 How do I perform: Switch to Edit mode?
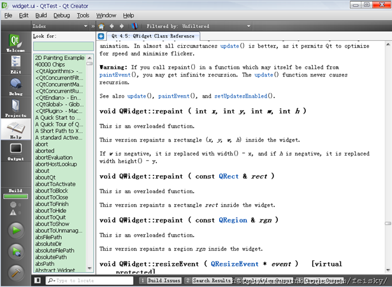pos(15,64)
